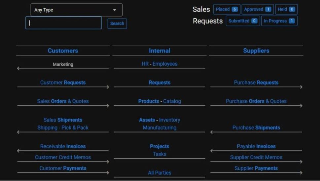
Task: Open In Progress requests badge
Action: coord(279,21)
